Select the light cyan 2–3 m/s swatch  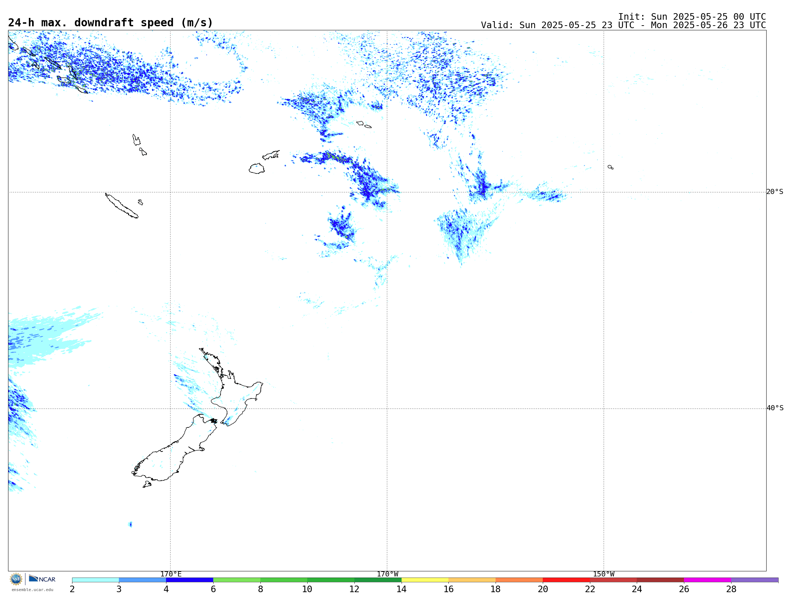pyautogui.click(x=95, y=580)
